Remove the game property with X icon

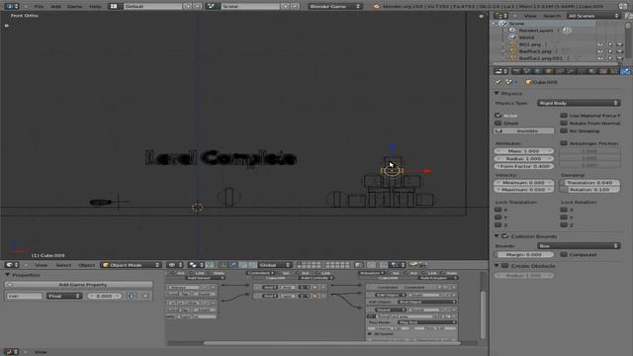tap(145, 296)
